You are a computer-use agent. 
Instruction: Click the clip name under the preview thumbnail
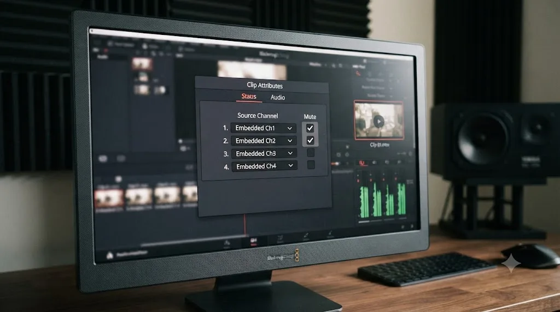(x=380, y=145)
